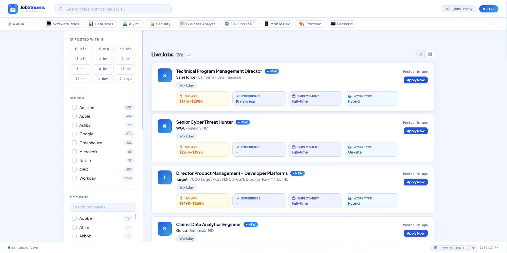Select the Business Analyst quick filter
Viewport: 507px width, 253px height.
[x=197, y=24]
